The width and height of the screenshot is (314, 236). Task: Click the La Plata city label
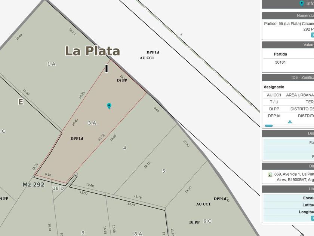tap(93, 51)
